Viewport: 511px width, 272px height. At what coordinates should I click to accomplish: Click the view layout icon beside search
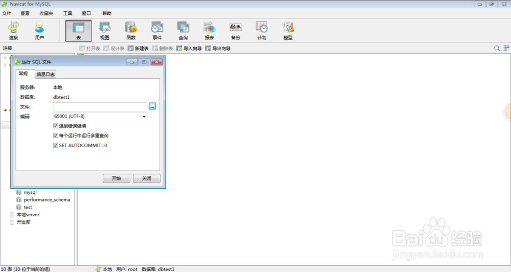[x=506, y=48]
